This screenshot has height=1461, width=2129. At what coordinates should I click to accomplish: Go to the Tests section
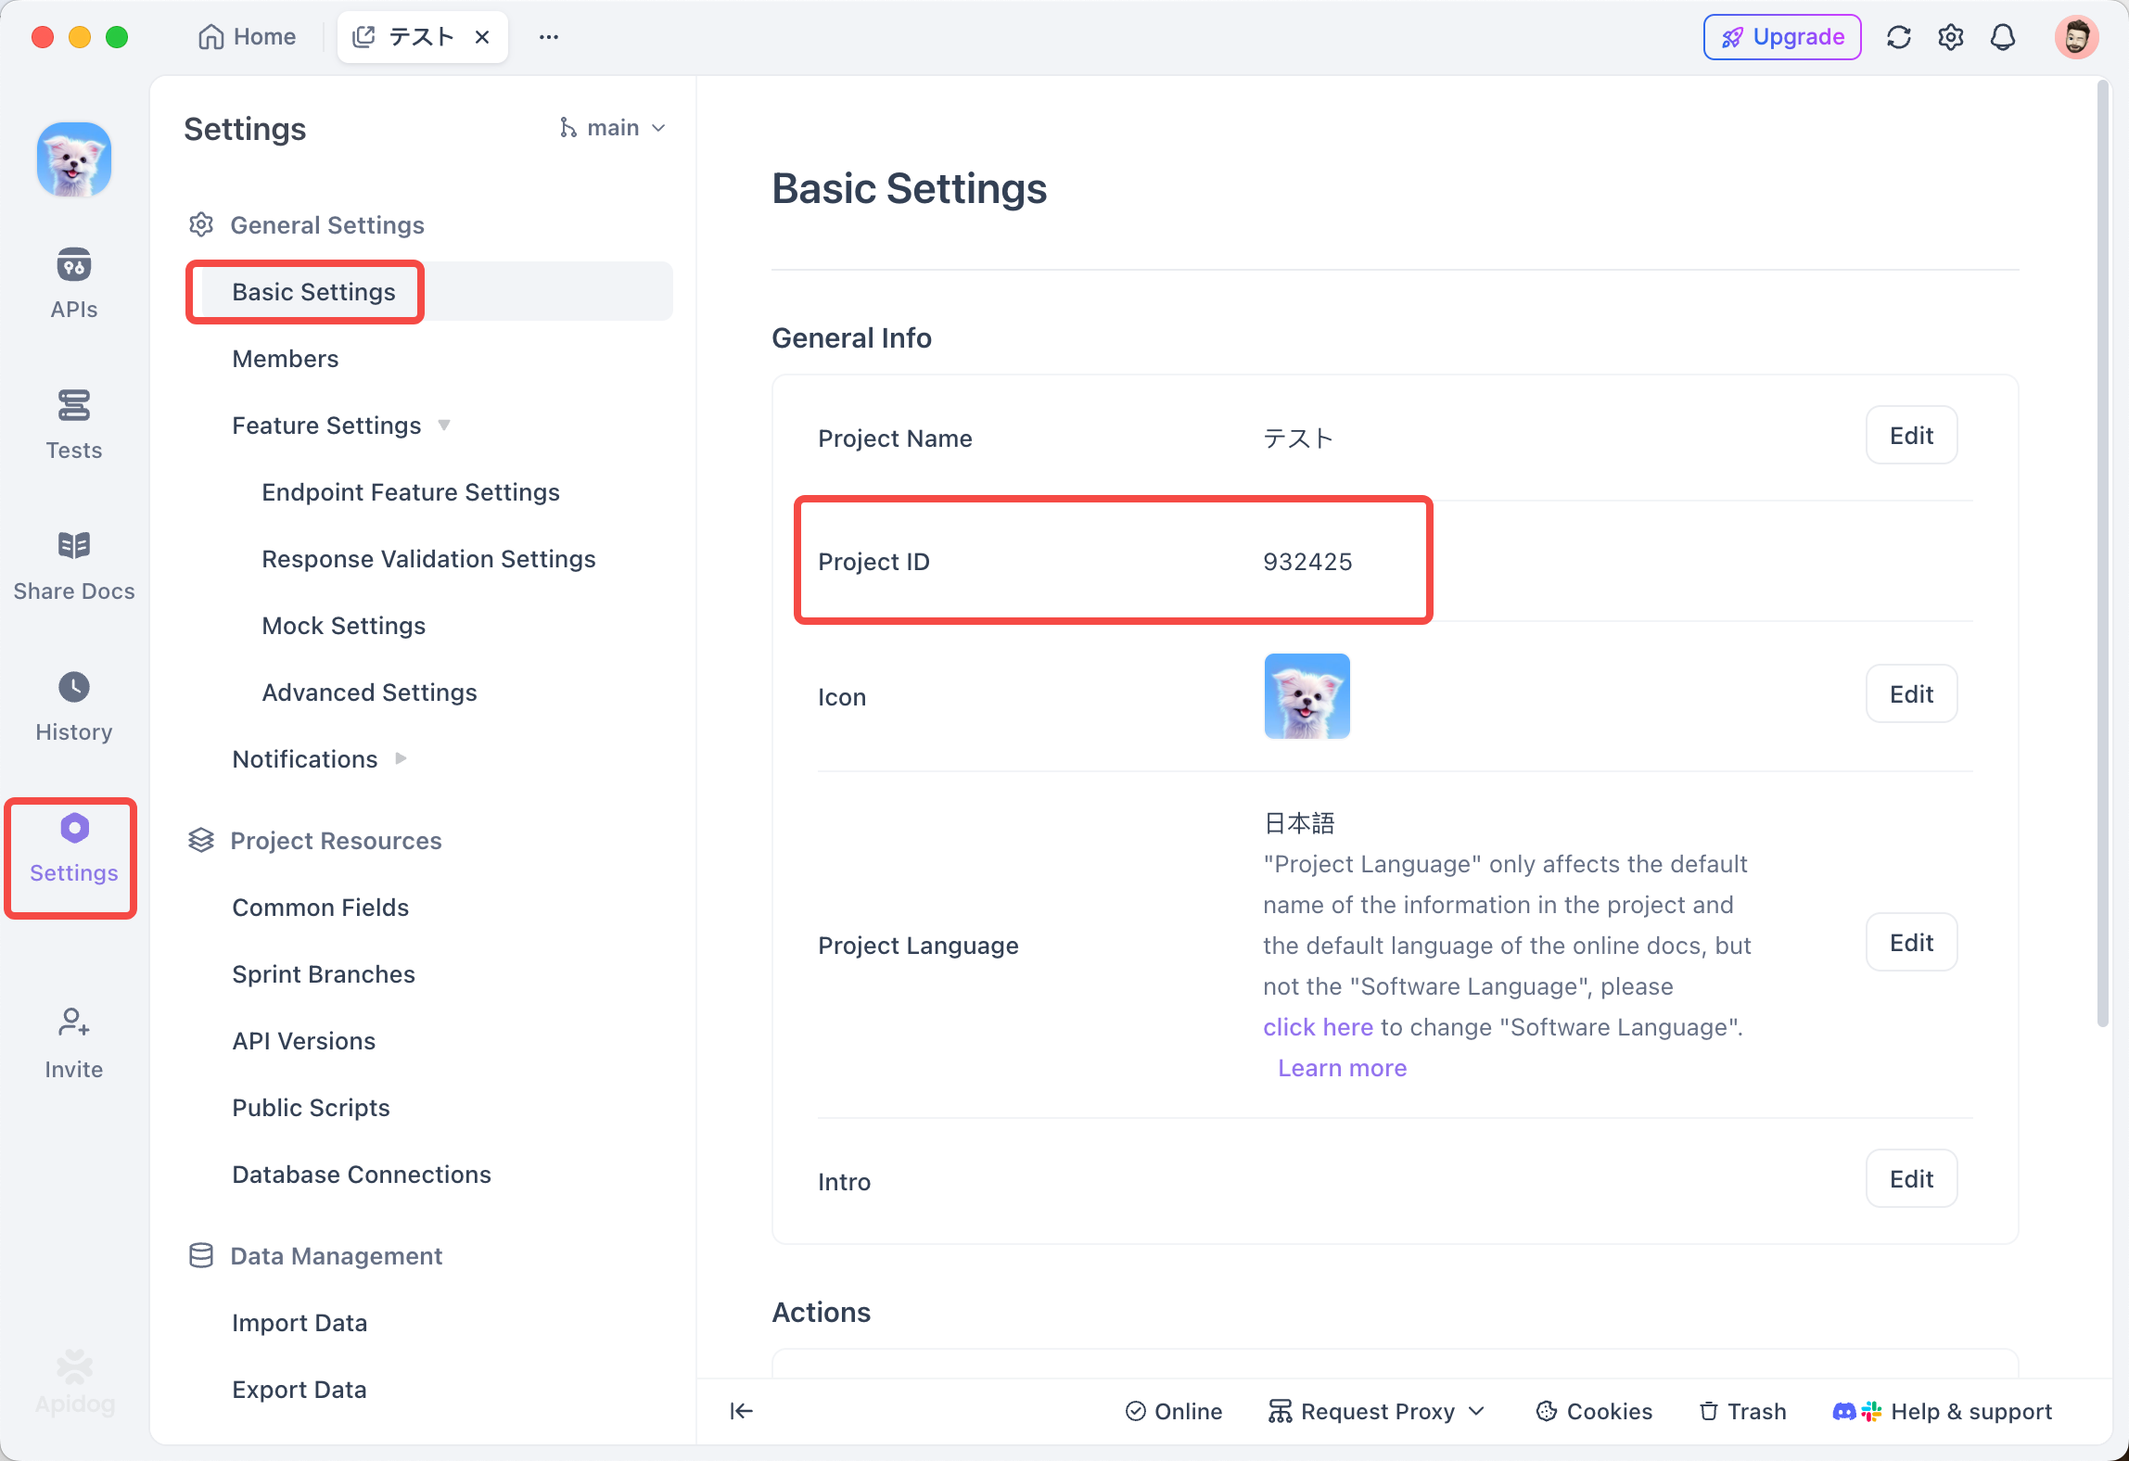coord(73,424)
